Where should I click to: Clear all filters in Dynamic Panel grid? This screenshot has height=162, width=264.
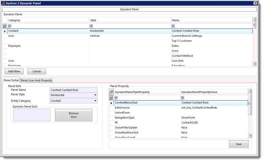5,26
